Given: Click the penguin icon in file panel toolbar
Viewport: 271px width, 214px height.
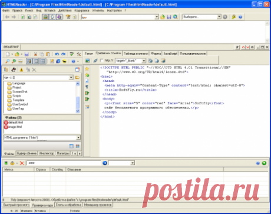Looking at the screenshot, I should (x=14, y=70).
